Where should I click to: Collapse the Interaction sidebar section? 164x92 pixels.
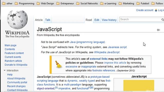pyautogui.click(x=5, y=71)
